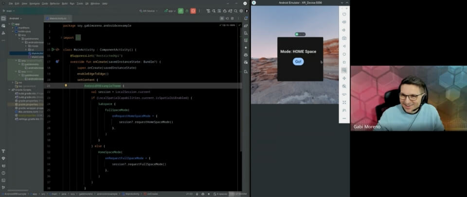The height and width of the screenshot is (197, 467).
Task: Open the Terminal tool window icon in left sidebar
Action: coord(3,181)
